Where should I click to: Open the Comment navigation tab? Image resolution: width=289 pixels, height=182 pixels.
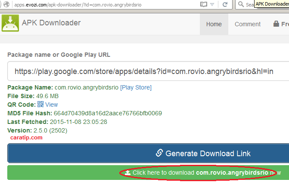[x=248, y=24]
